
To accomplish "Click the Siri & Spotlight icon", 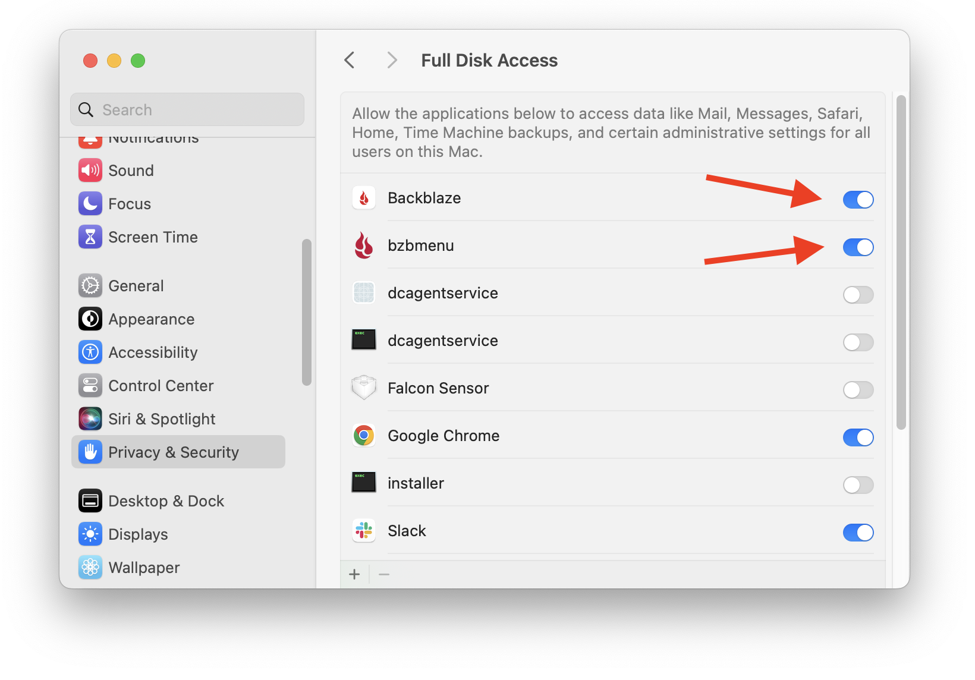I will [x=90, y=419].
